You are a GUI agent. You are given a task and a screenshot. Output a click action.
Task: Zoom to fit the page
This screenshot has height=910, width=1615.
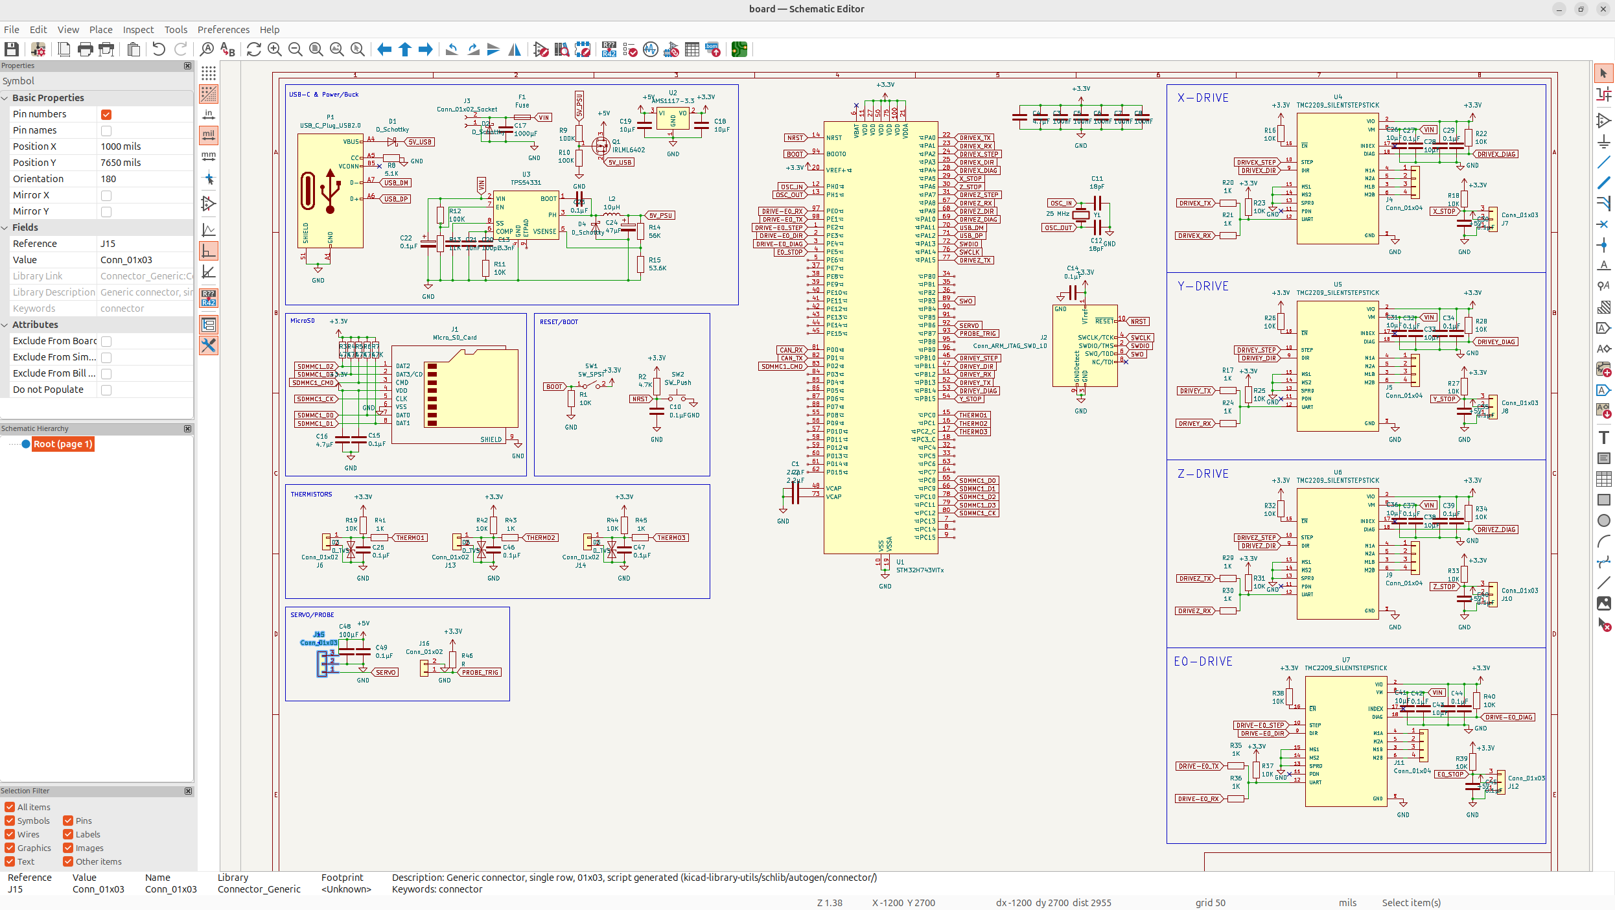[x=316, y=49]
